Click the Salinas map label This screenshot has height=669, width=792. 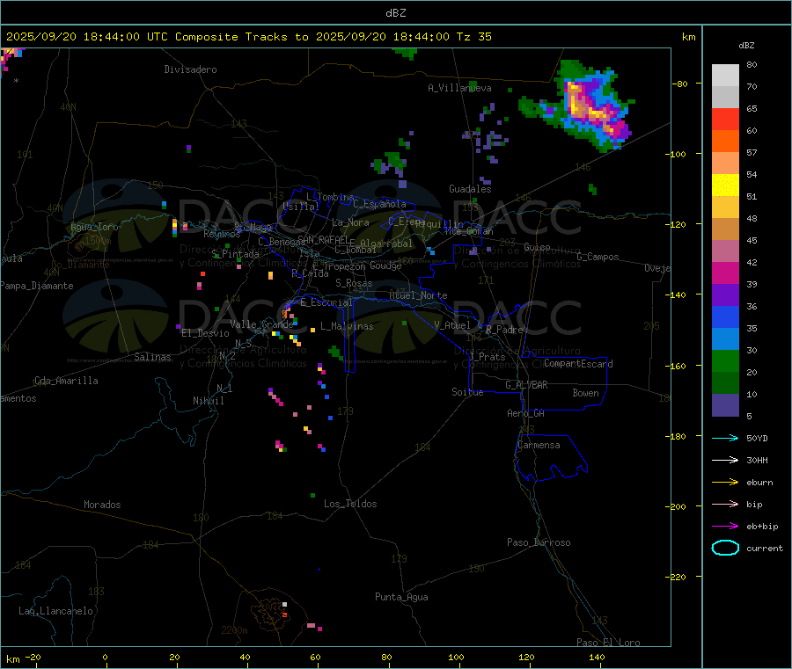pyautogui.click(x=152, y=357)
